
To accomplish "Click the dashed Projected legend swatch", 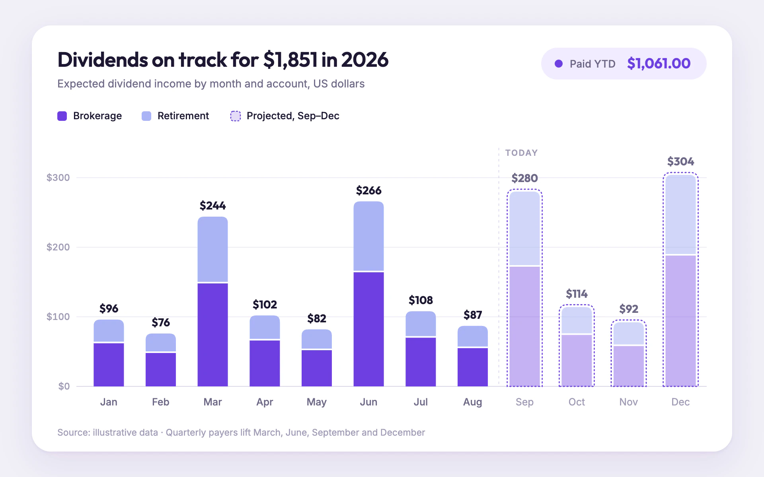I will (x=236, y=116).
